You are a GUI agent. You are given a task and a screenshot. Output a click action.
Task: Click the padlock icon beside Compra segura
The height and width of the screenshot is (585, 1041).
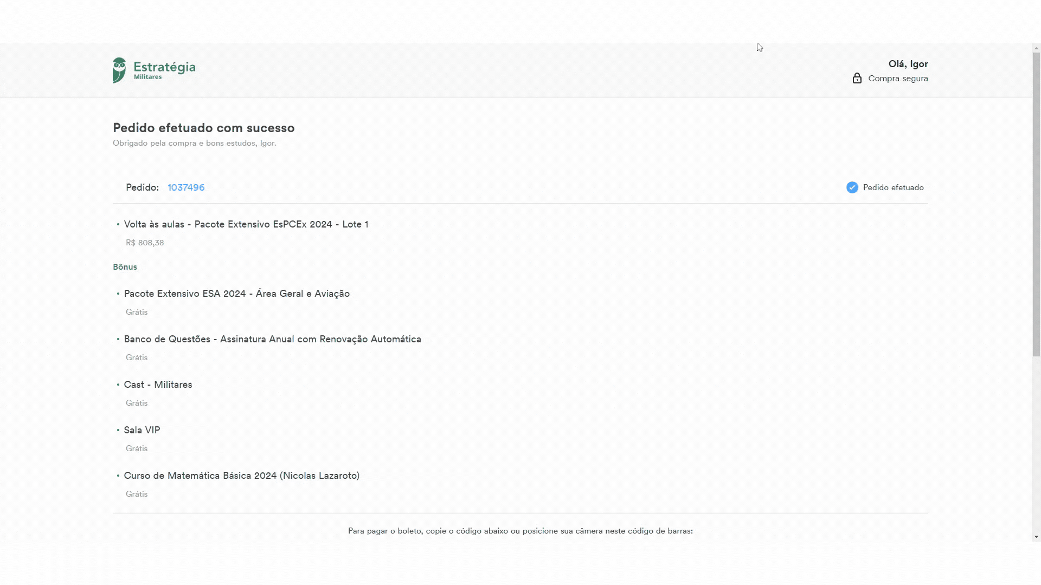pyautogui.click(x=857, y=78)
